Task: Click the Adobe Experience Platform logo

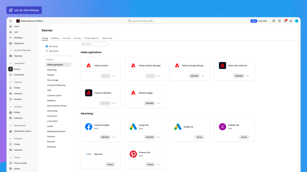Action: click(x=18, y=21)
